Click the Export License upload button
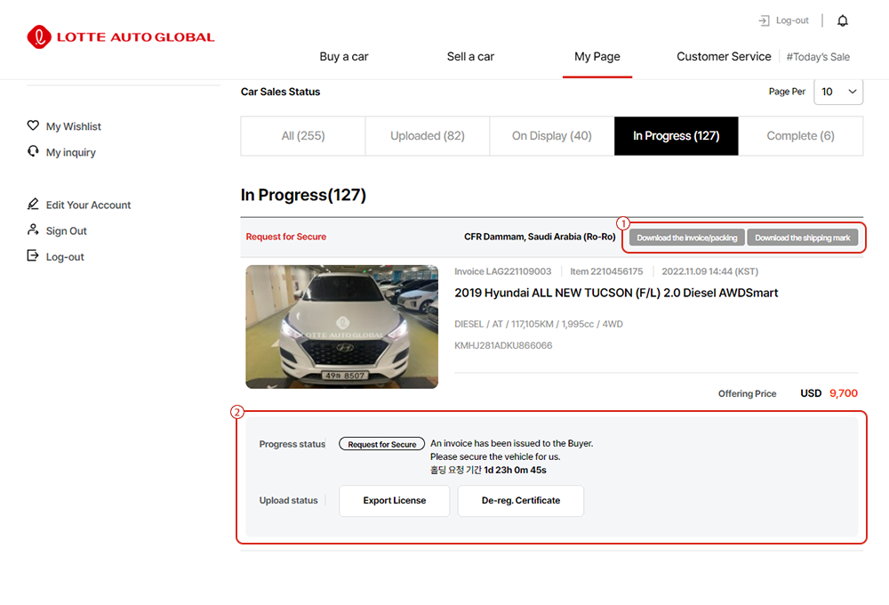The height and width of the screenshot is (605, 889). pos(395,501)
